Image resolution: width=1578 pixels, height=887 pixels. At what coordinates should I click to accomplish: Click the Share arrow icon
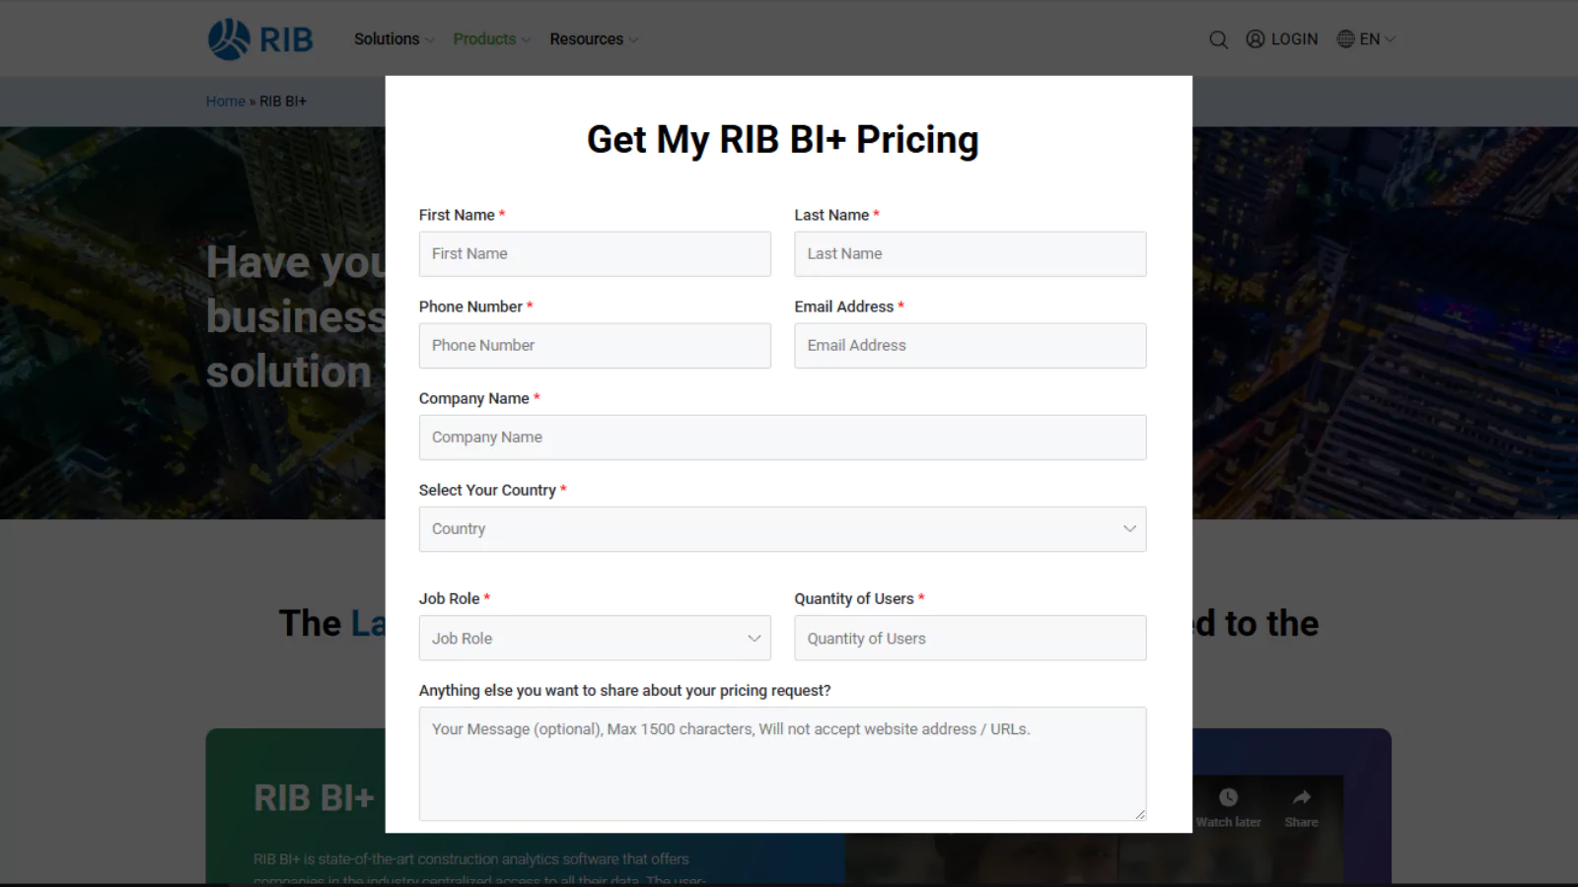coord(1301,797)
